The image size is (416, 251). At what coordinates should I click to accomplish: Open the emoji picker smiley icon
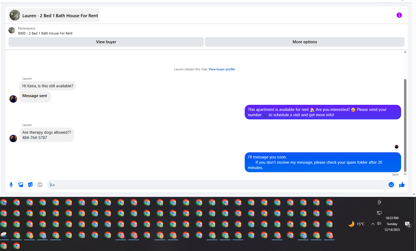391,185
